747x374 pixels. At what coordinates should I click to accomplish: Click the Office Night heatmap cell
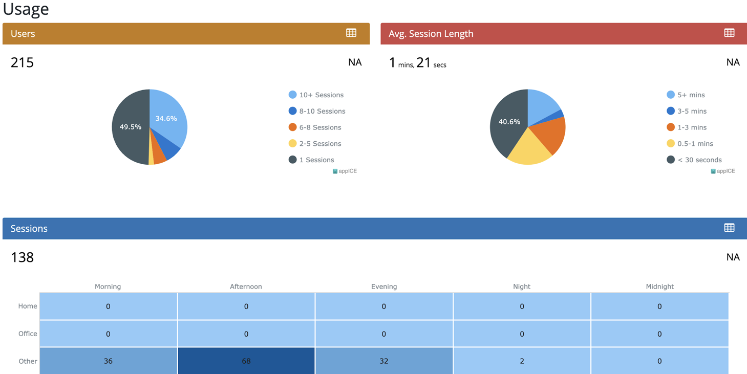point(522,334)
